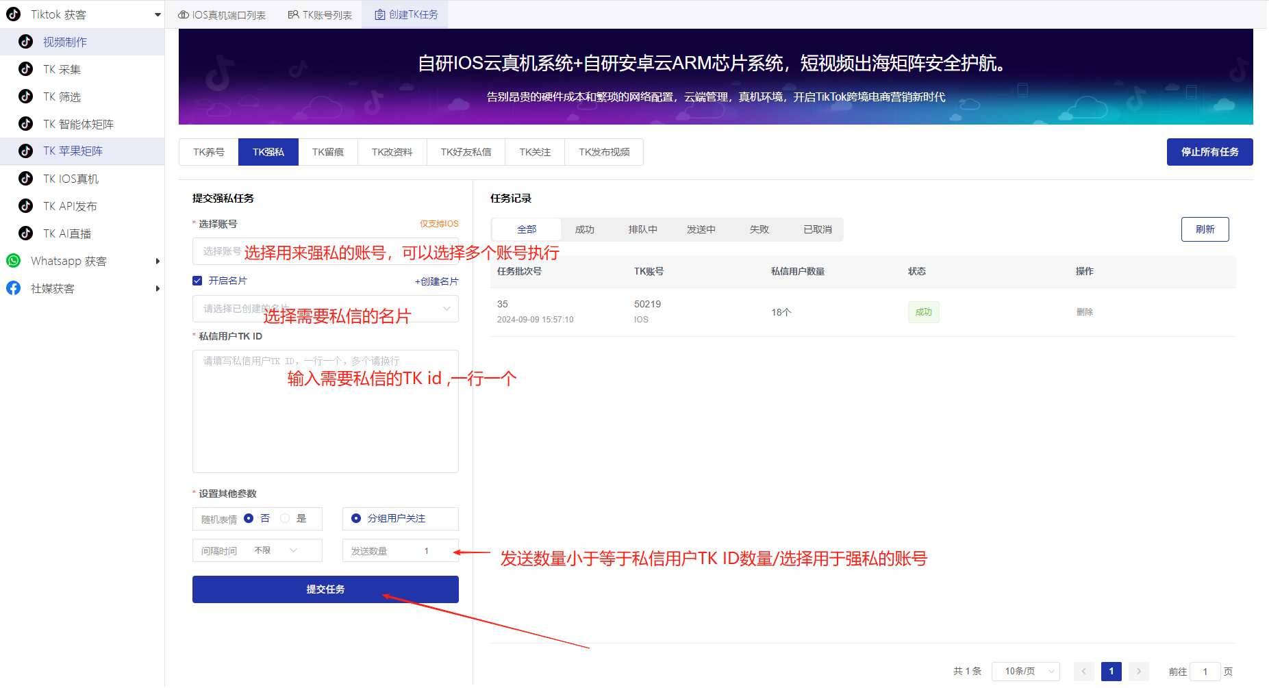Click the 私信用户TK ID text area

pyautogui.click(x=325, y=411)
